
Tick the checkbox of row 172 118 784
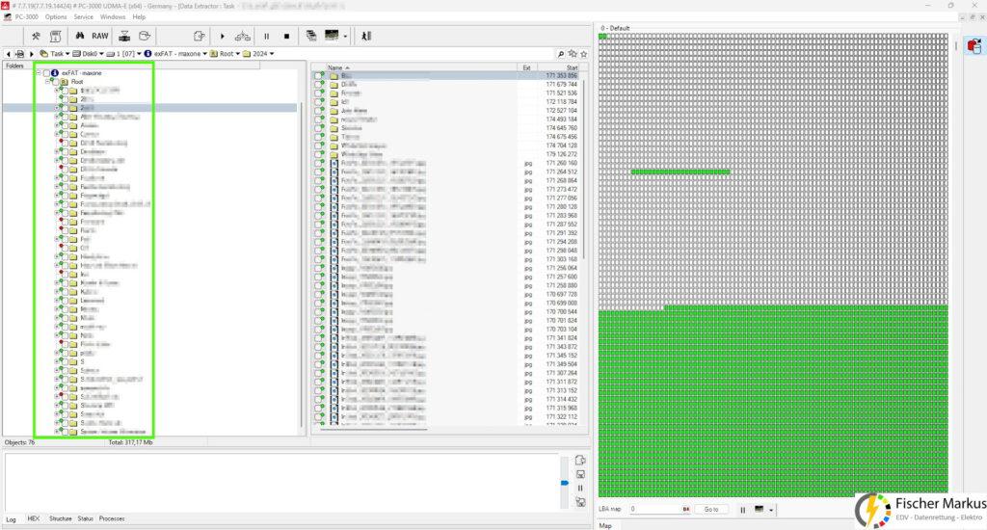pos(320,102)
